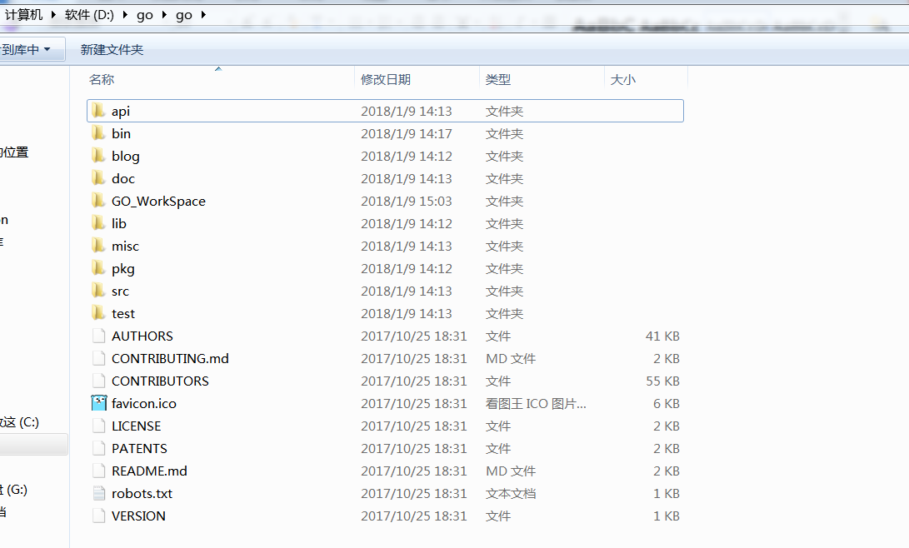This screenshot has height=548, width=909.
Task: Click the GO_WorkSpace folder name
Action: coord(158,202)
